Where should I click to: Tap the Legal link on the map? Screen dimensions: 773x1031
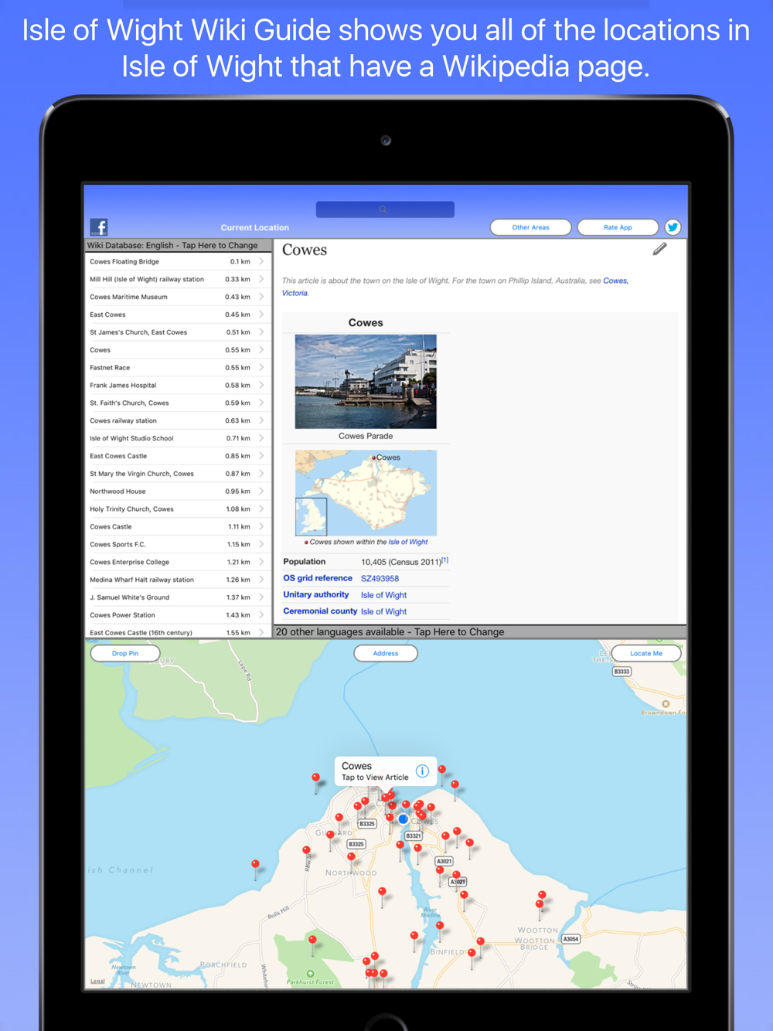point(97,982)
